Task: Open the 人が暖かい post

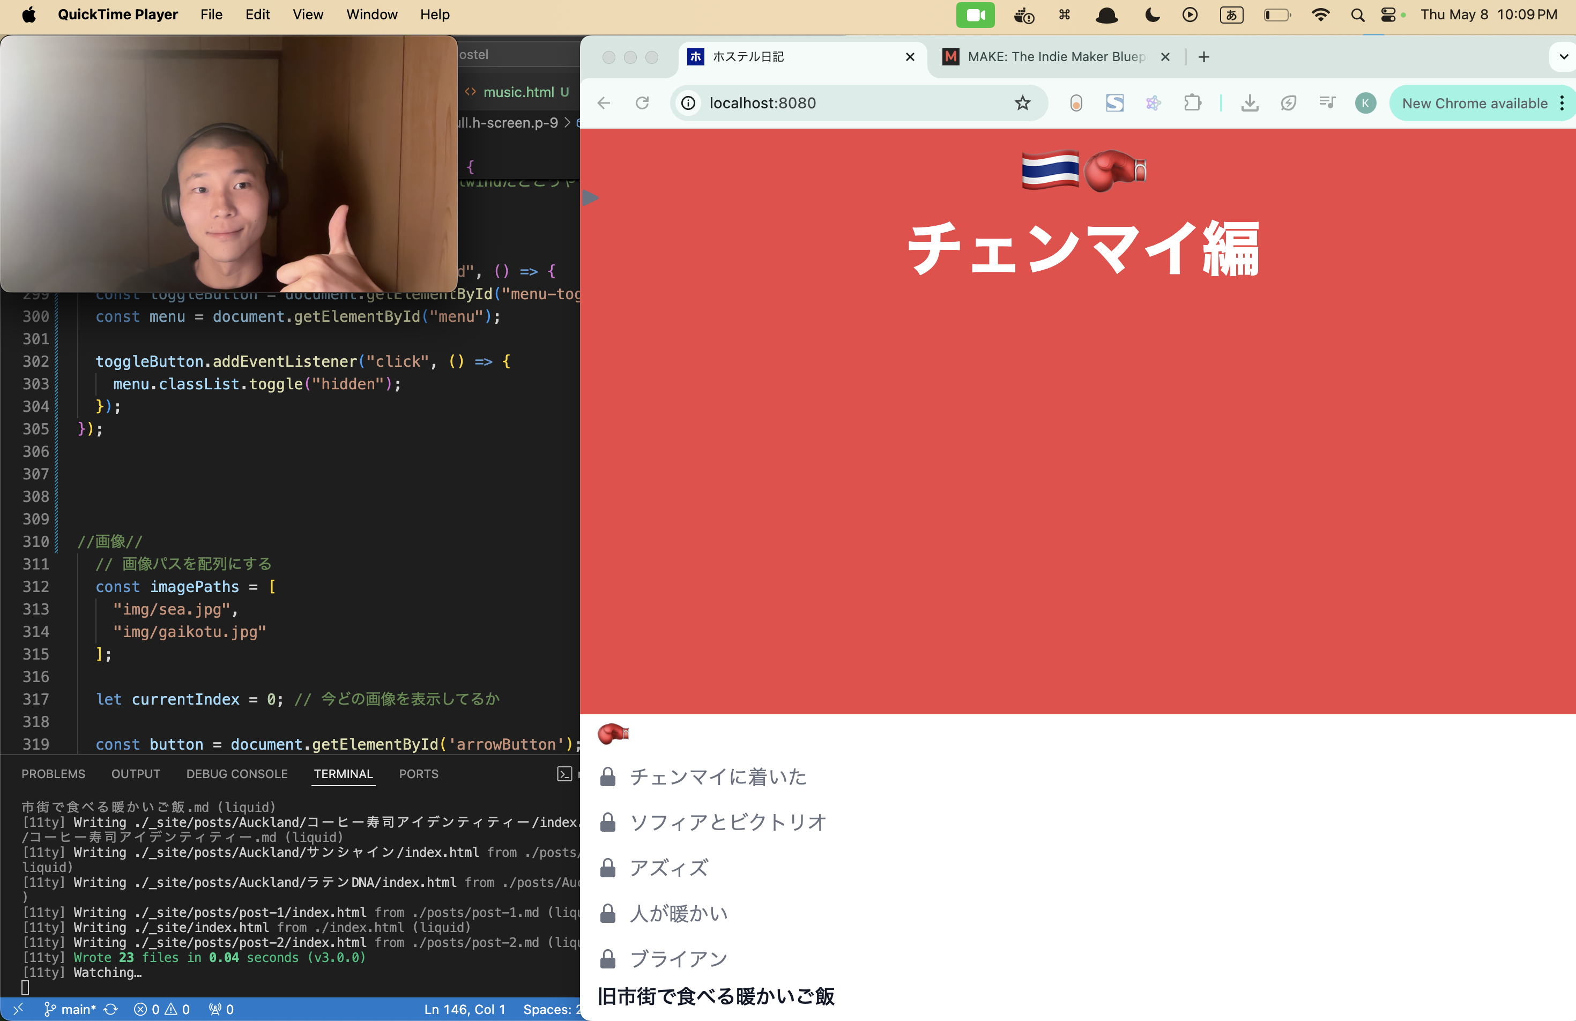Action: 679,914
